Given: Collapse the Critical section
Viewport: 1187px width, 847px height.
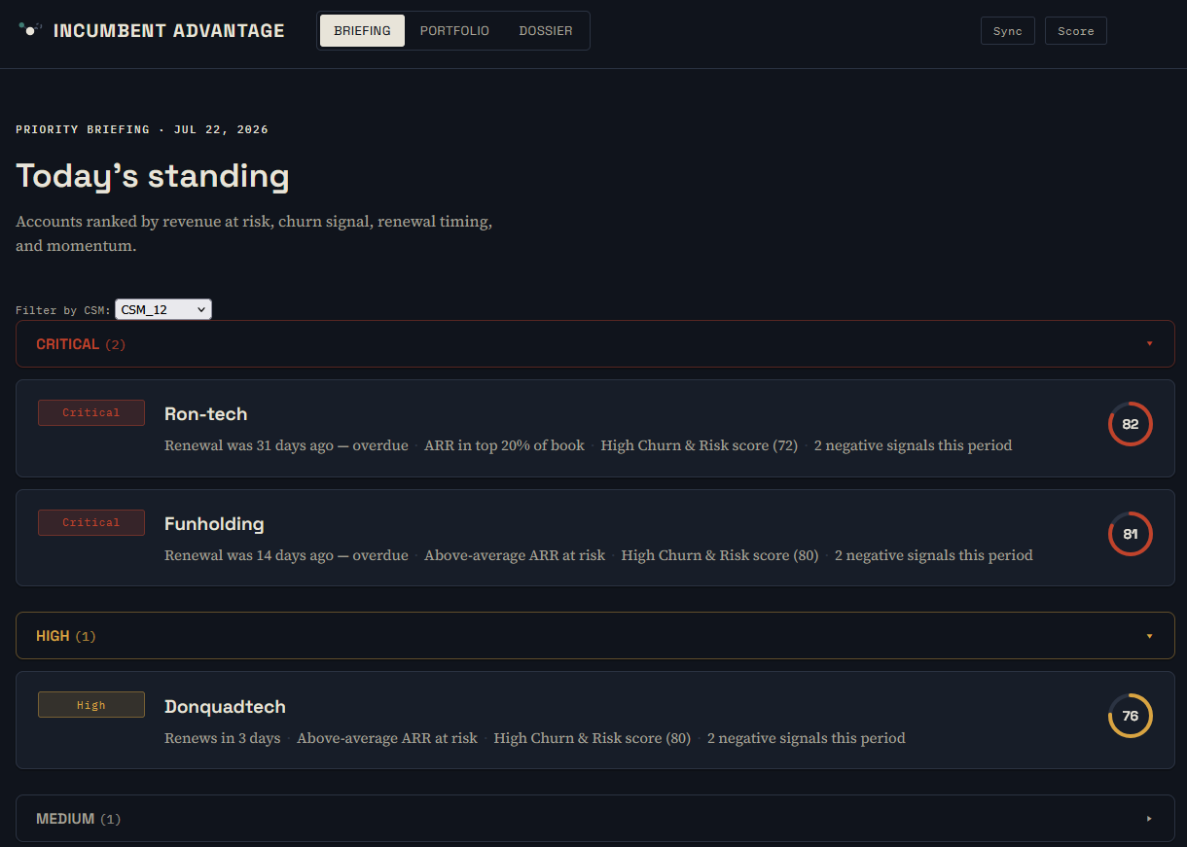Looking at the screenshot, I should [595, 344].
